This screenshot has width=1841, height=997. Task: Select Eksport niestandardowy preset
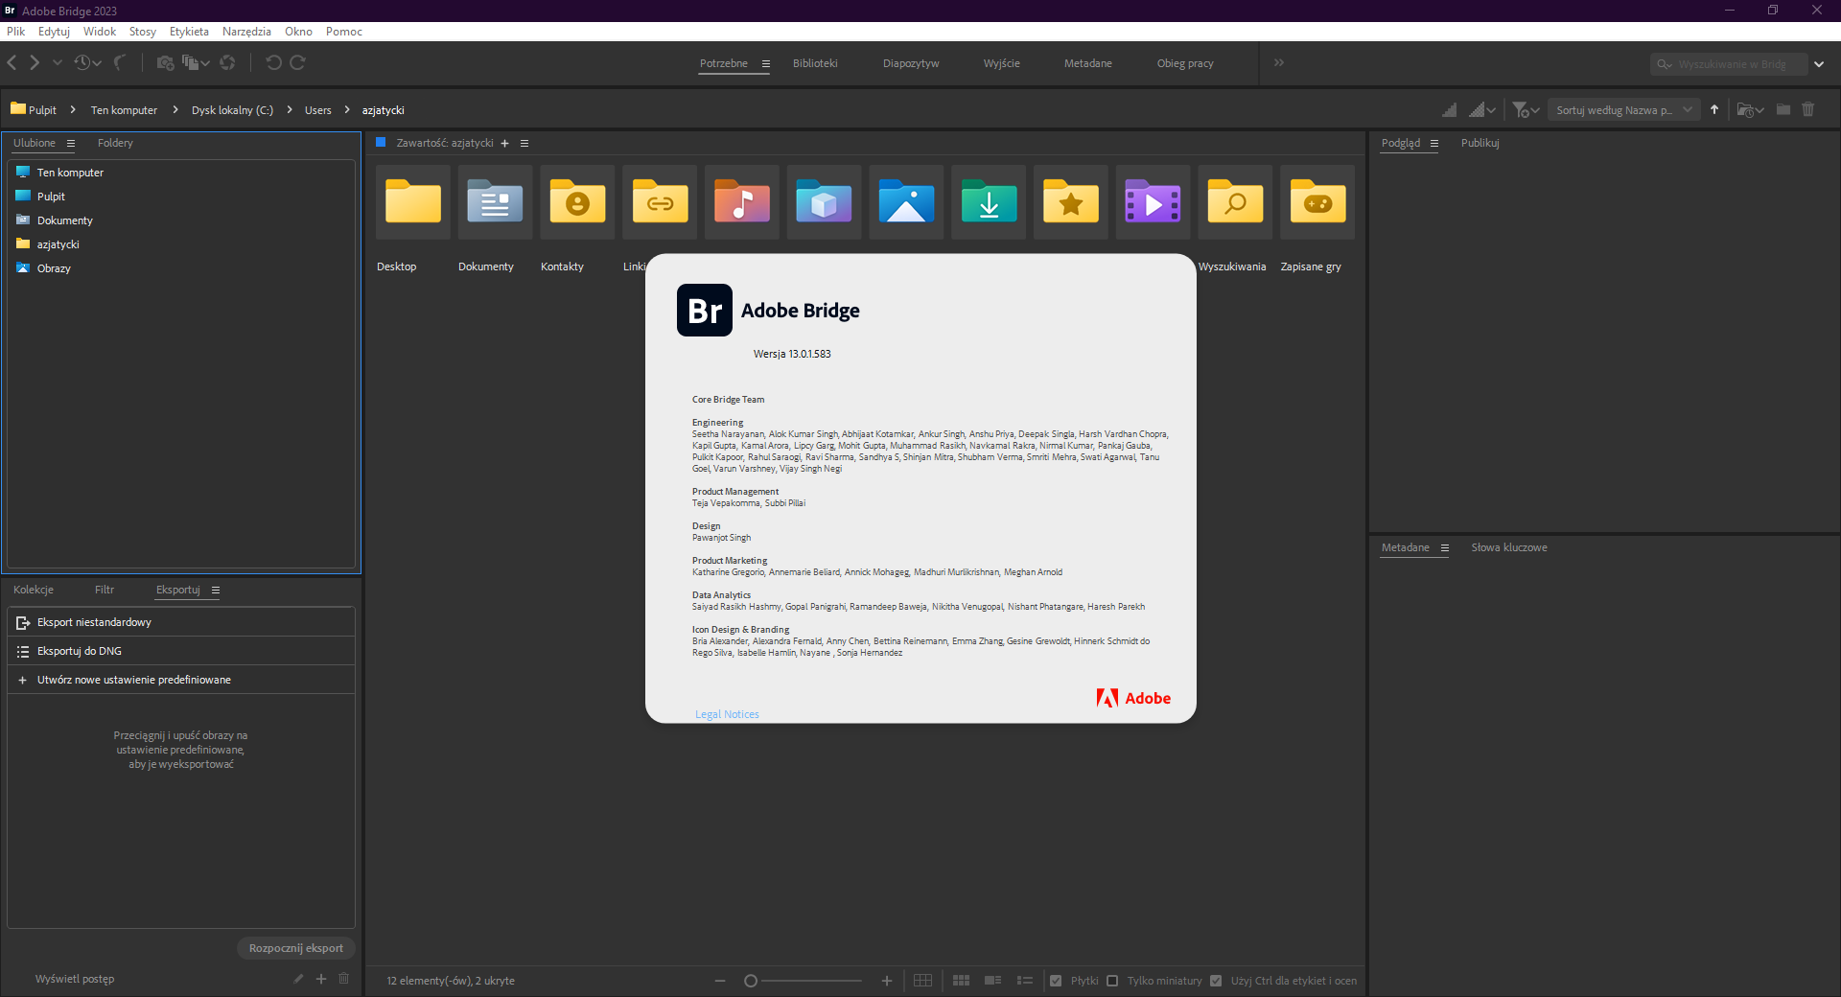point(181,622)
